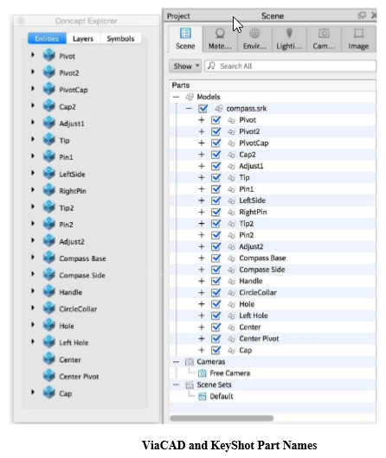386x458 pixels.
Task: Expand the Left Hole part with plus
Action: coord(202,315)
